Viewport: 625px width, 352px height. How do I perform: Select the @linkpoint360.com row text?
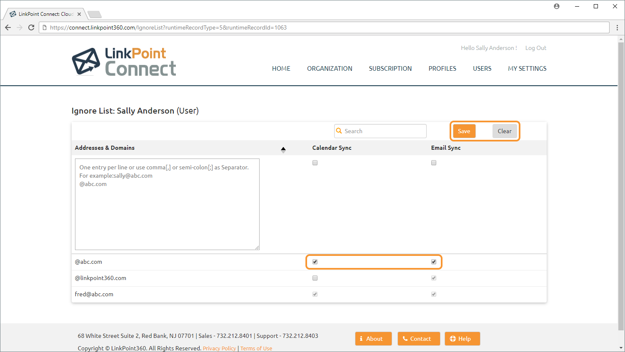100,278
